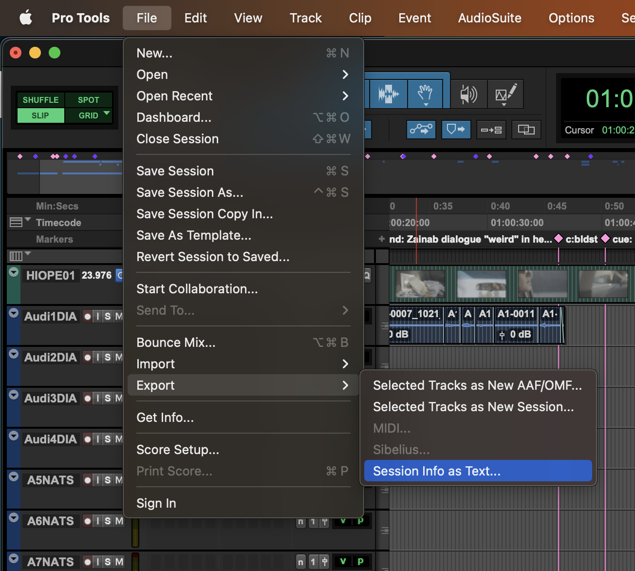Click the ruler view list icon beside Timecode
Screen dimensions: 635x571
pyautogui.click(x=16, y=222)
